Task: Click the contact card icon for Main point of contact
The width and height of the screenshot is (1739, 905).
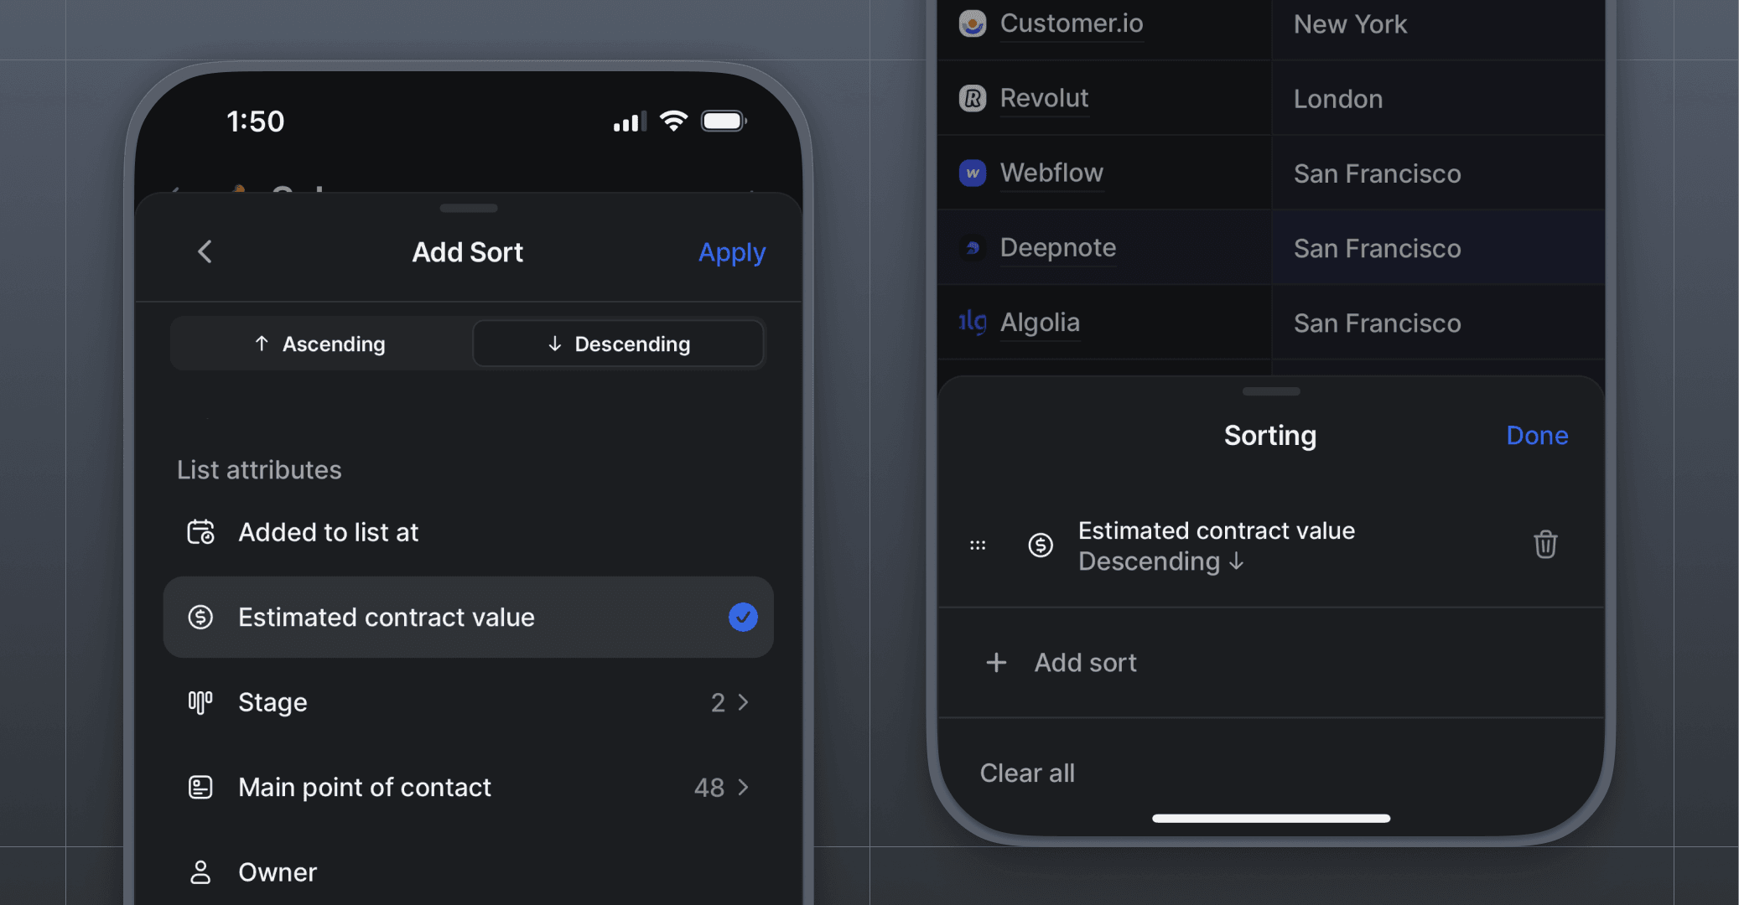Action: coord(200,786)
